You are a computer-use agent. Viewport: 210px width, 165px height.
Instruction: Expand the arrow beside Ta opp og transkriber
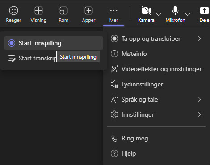pyautogui.click(x=199, y=38)
